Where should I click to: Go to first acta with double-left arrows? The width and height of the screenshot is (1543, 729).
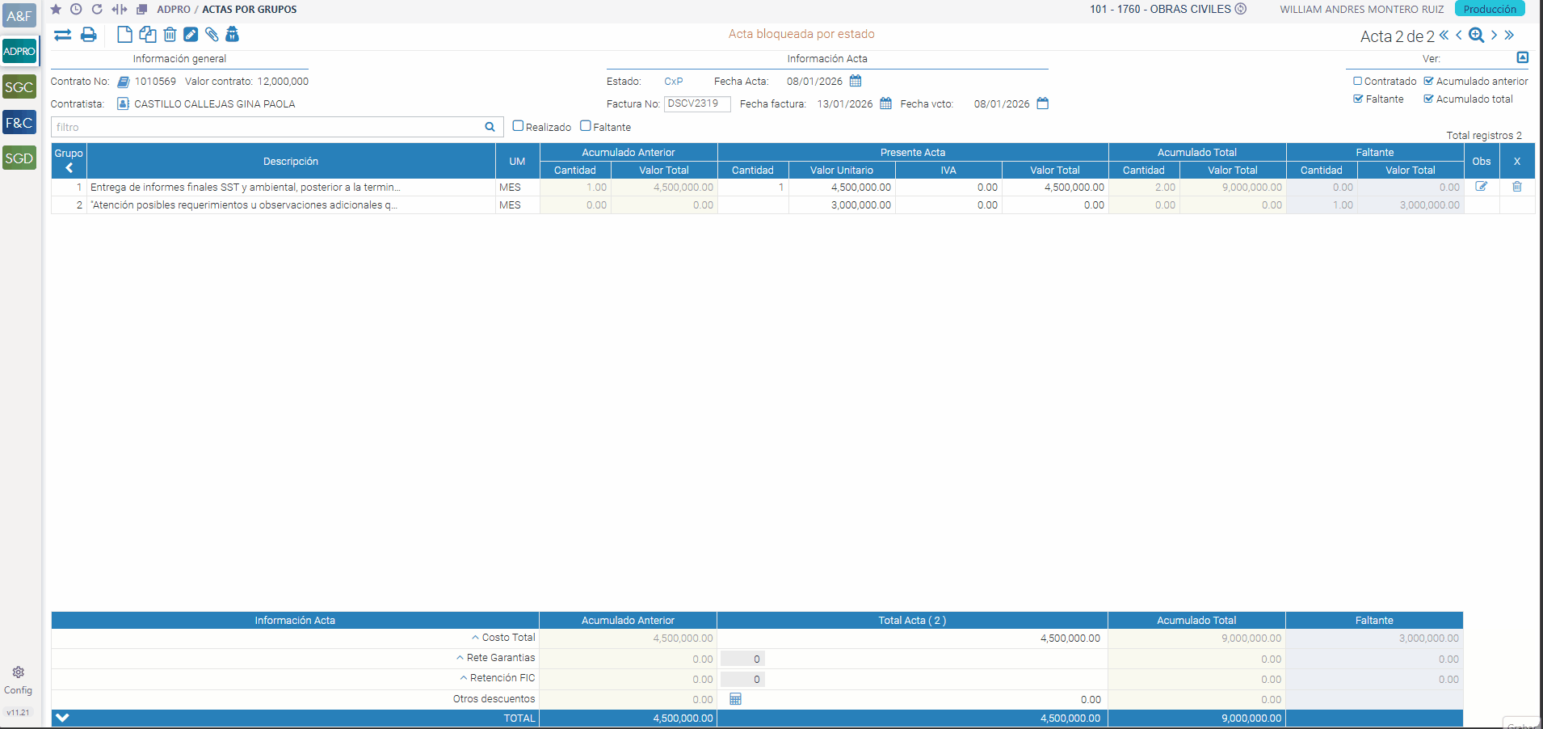click(1444, 35)
